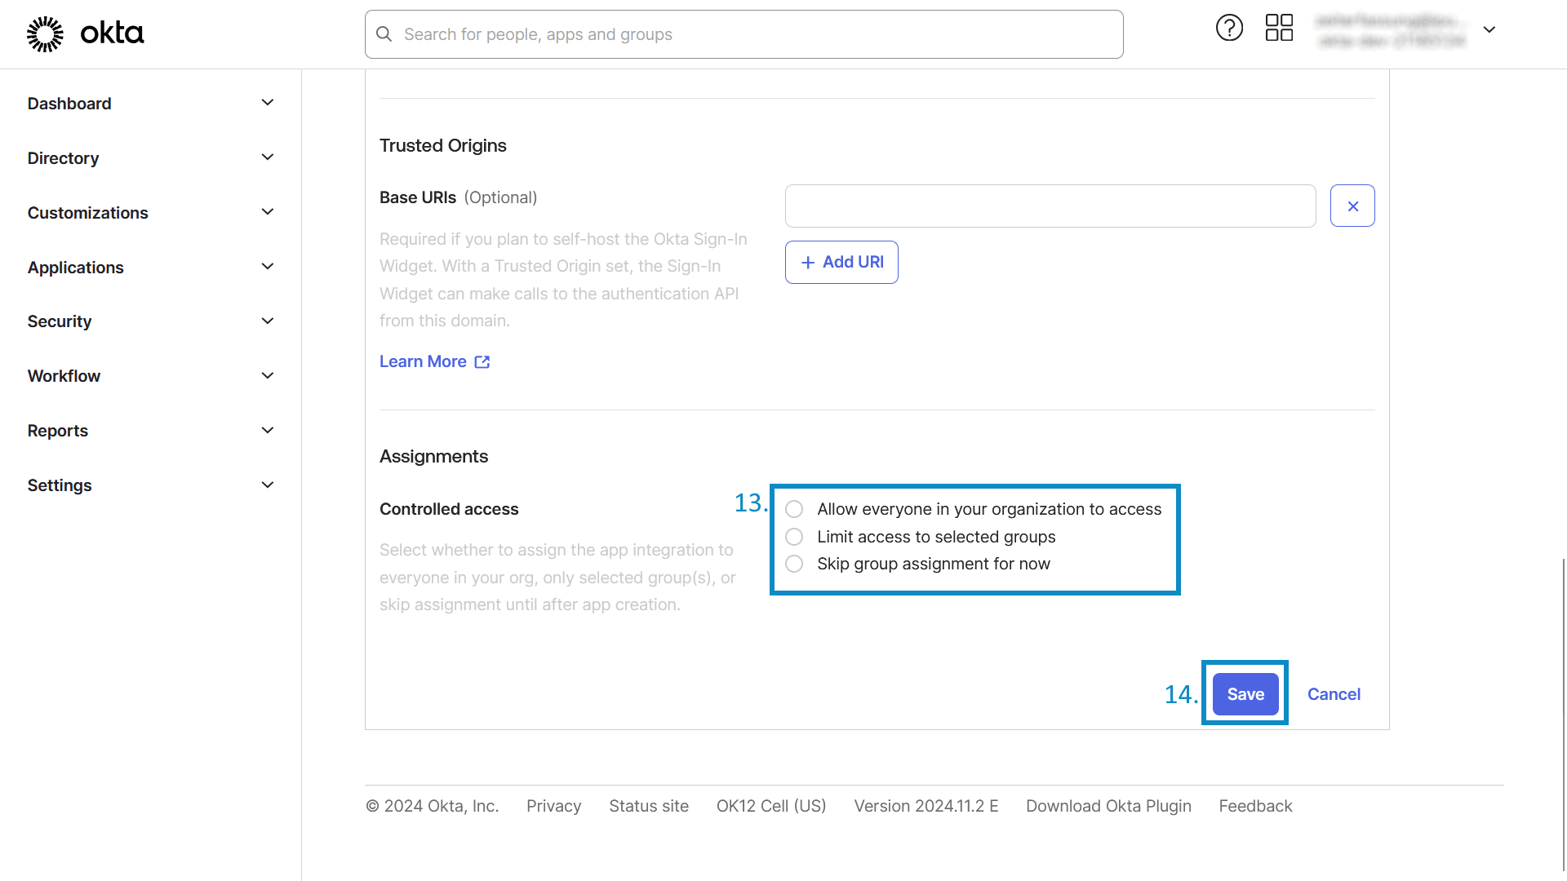The image size is (1567, 881).
Task: Open the help question mark icon
Action: [x=1229, y=28]
